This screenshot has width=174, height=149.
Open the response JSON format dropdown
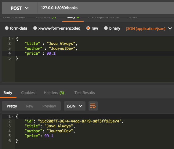click(74, 106)
